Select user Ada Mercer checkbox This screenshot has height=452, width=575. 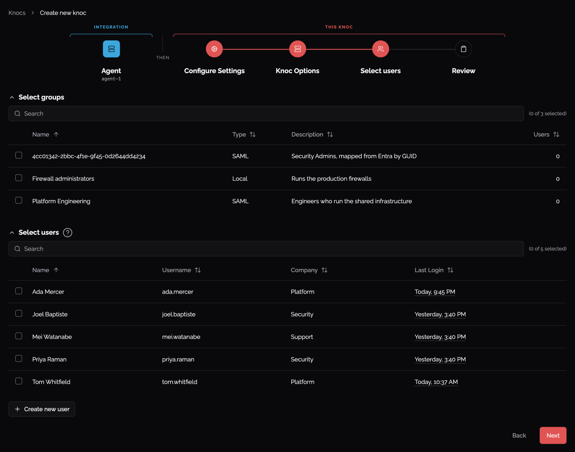click(19, 291)
